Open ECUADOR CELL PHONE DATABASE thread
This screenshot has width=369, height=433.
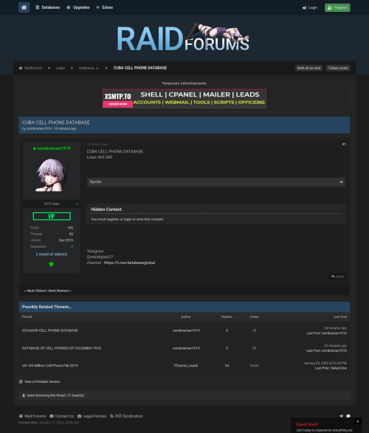point(50,330)
